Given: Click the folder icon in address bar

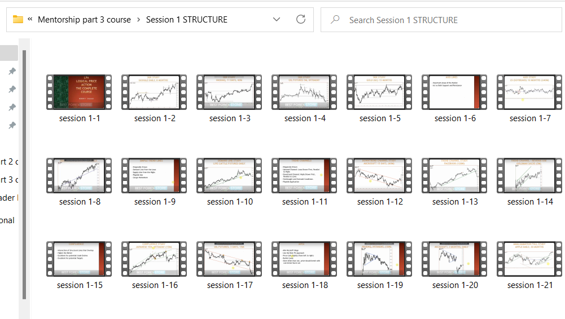Looking at the screenshot, I should tap(18, 19).
